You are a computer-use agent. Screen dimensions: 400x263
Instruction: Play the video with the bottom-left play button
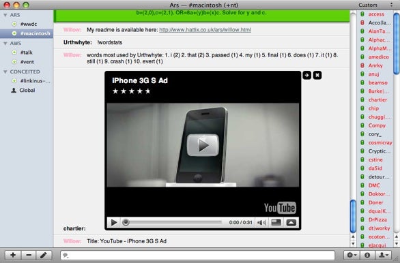click(114, 223)
